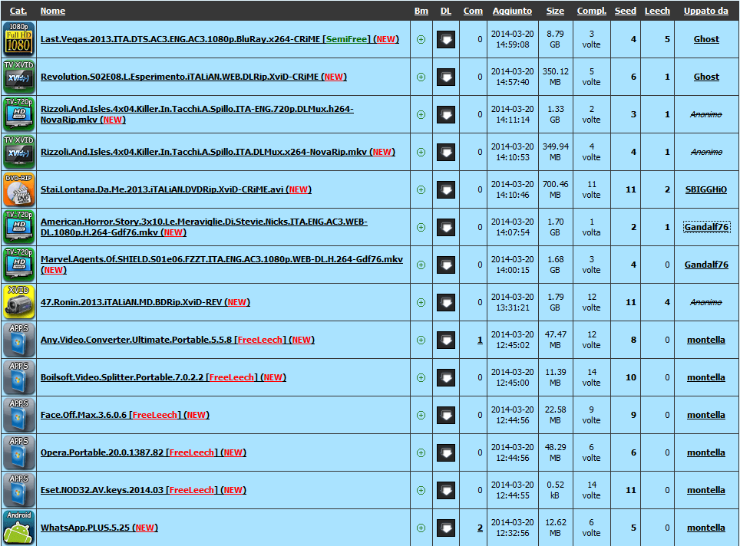Viewport: 740px width, 546px height.
Task: Click the XVID camera icon for 47.Ronin
Action: (19, 302)
